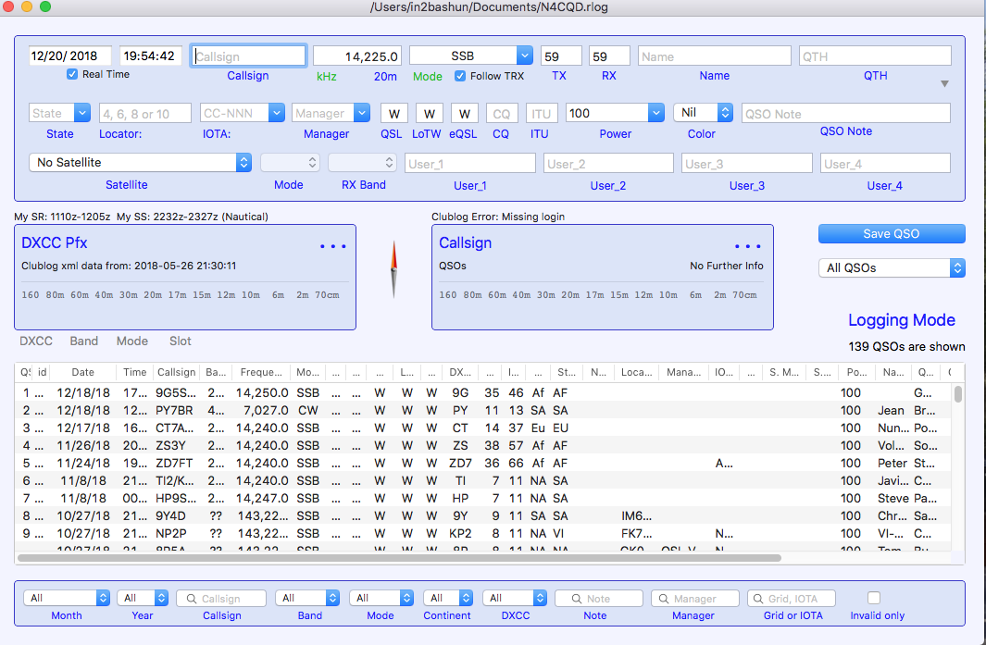Sort the log by Callsign column header

pyautogui.click(x=176, y=372)
